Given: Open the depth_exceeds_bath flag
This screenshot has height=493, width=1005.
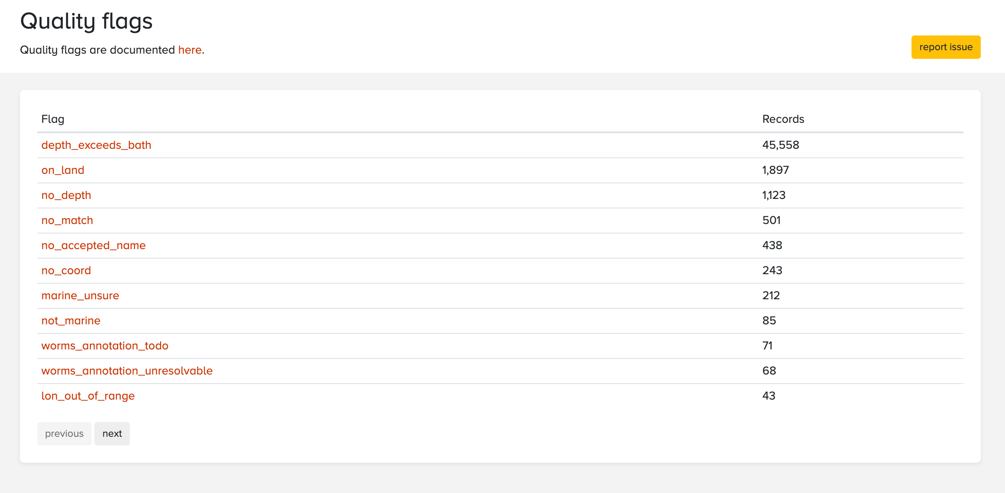Looking at the screenshot, I should 96,145.
